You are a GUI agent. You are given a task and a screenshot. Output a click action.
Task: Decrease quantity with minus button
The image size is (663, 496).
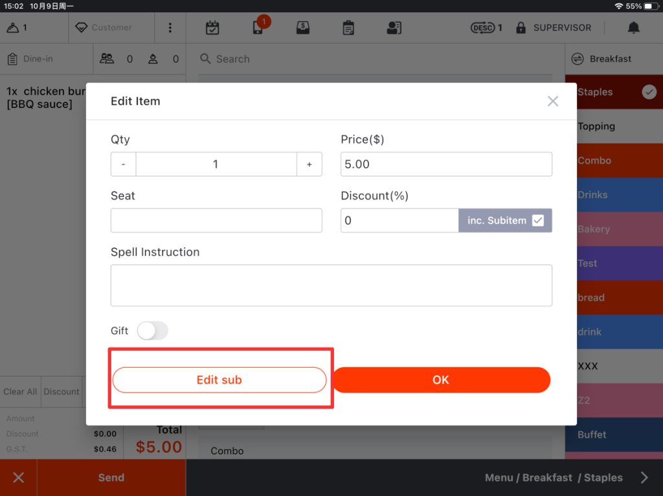point(123,164)
